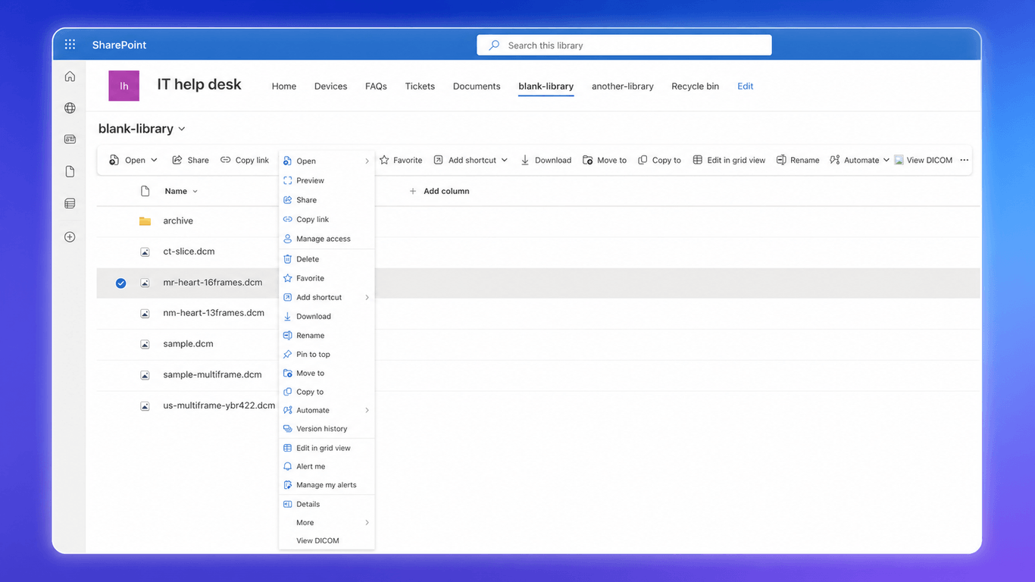Click Download in the command bar

click(546, 160)
